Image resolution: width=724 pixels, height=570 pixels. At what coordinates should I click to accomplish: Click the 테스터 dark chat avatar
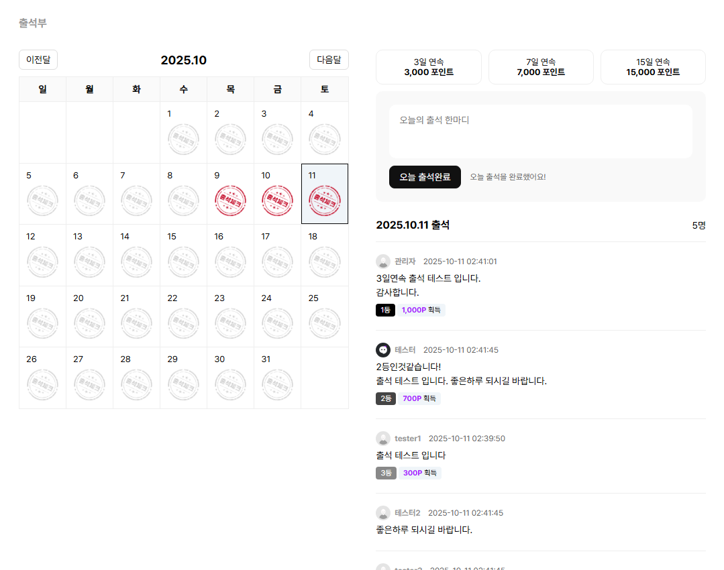tap(383, 350)
